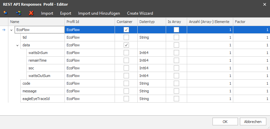Select the remainTime tree item

pyautogui.click(x=46, y=60)
